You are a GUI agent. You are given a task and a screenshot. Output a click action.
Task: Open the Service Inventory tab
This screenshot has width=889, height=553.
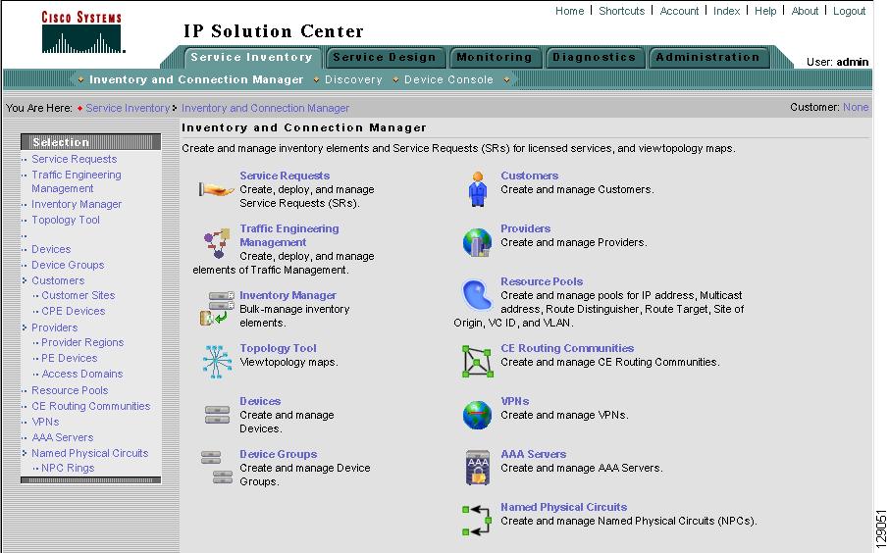tap(251, 57)
